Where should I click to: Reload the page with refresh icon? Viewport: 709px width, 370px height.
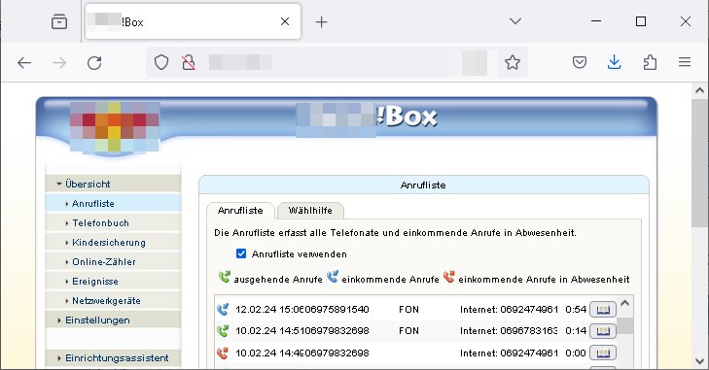click(94, 63)
